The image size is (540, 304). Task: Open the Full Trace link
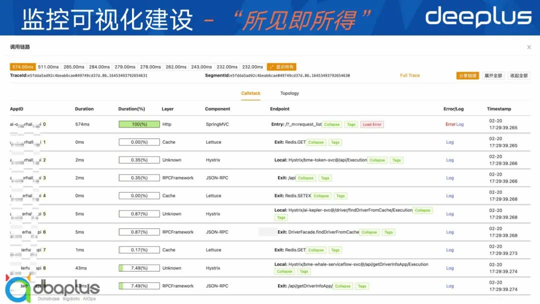click(410, 75)
